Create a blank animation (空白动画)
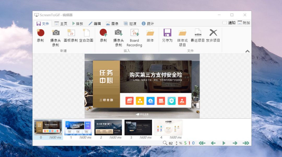282x157 pixels. coord(86,35)
